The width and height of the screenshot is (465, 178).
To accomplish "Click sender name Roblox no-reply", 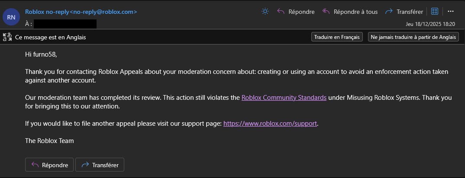I will (47, 12).
